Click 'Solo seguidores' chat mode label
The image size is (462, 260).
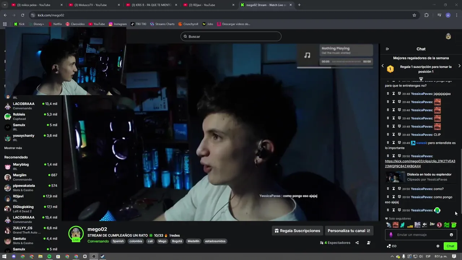pos(398,218)
